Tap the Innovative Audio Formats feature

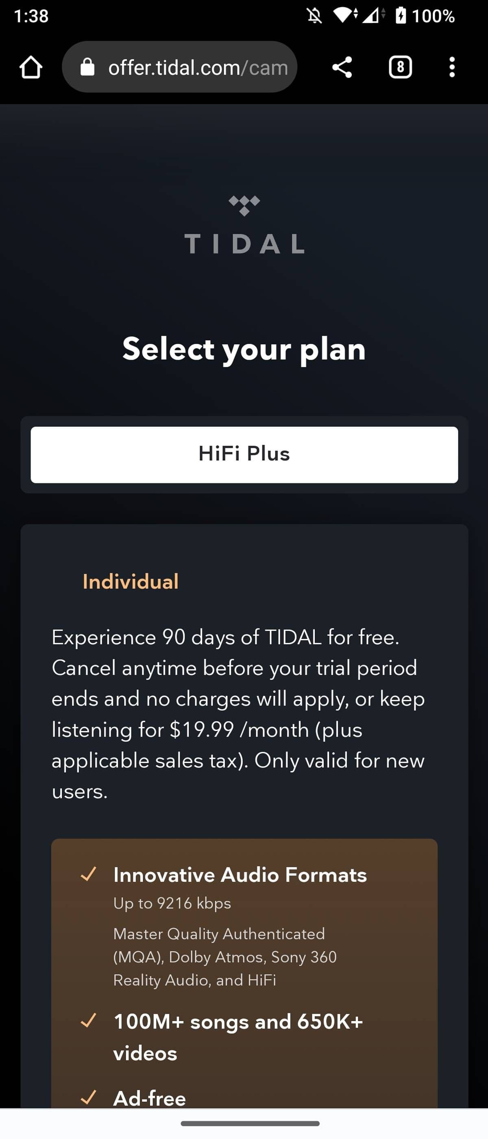point(240,875)
